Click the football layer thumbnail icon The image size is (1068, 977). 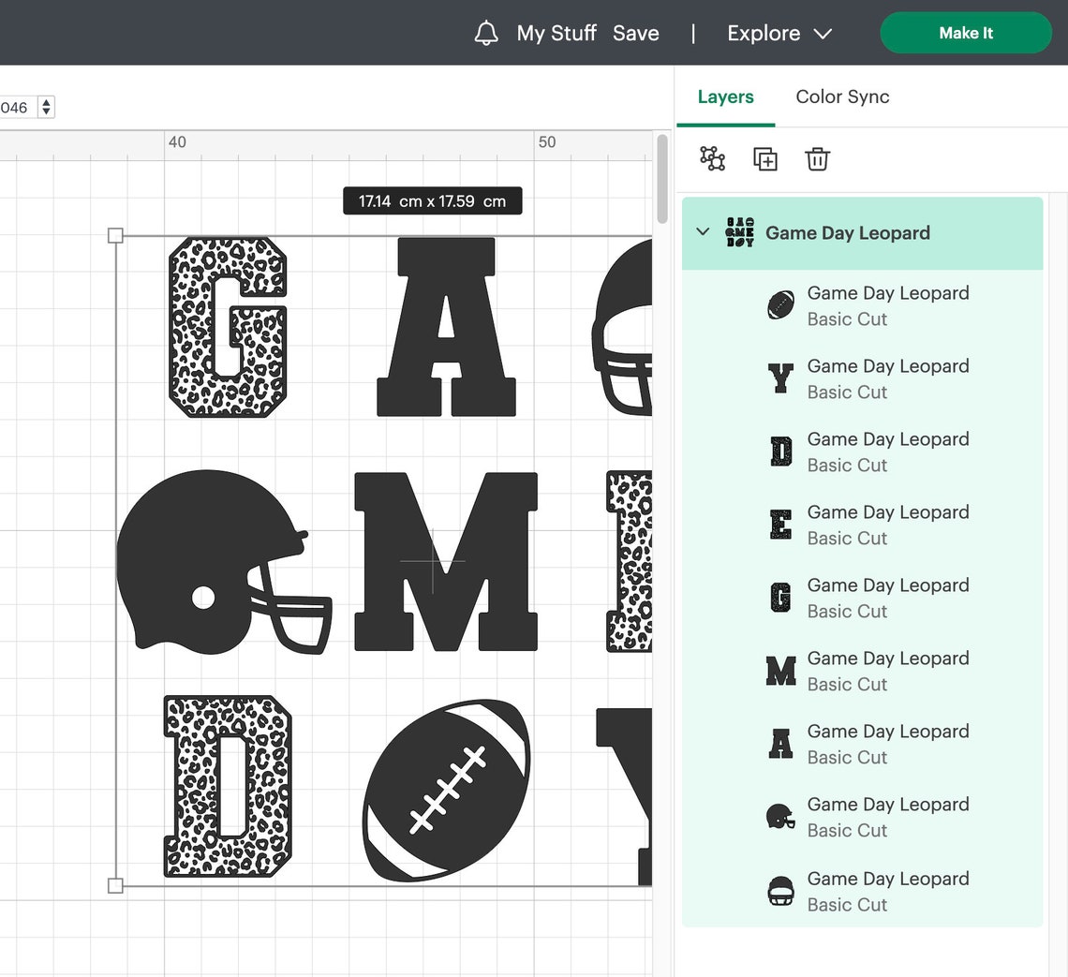point(780,305)
